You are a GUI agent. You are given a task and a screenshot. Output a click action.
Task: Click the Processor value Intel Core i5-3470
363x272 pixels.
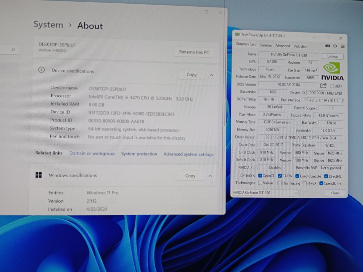[x=141, y=98]
